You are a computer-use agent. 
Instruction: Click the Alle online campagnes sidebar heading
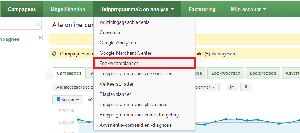coord(10,39)
